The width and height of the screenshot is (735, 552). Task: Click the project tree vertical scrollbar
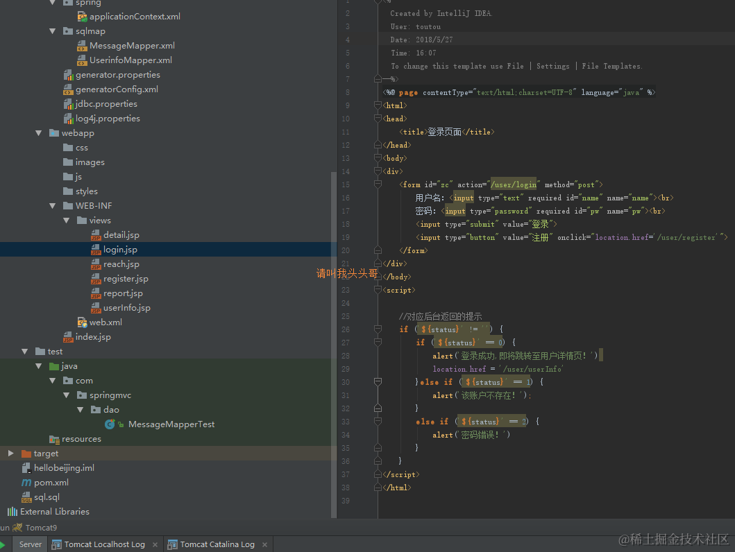coord(334,345)
